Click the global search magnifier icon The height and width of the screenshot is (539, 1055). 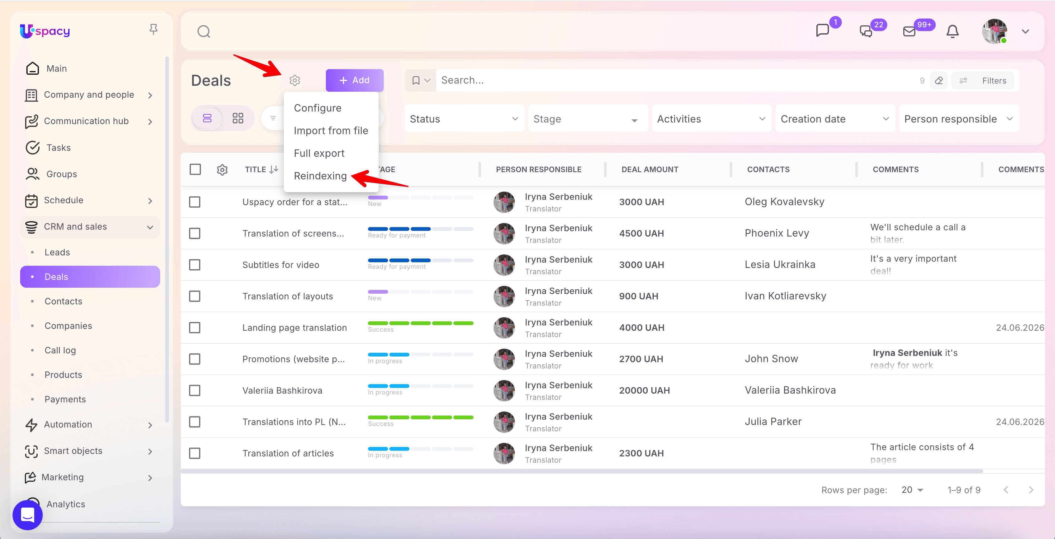203,31
